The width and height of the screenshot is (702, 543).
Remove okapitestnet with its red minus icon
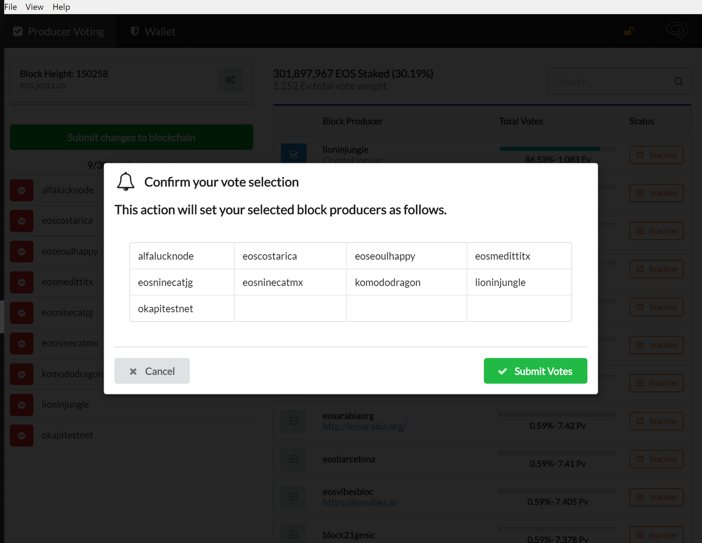pos(22,436)
